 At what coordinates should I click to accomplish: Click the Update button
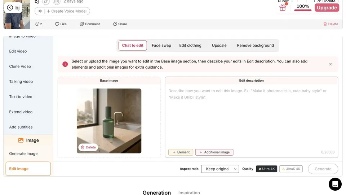pos(327,1)
